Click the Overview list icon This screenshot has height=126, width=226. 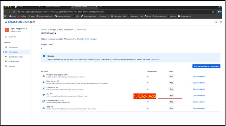tap(6, 37)
